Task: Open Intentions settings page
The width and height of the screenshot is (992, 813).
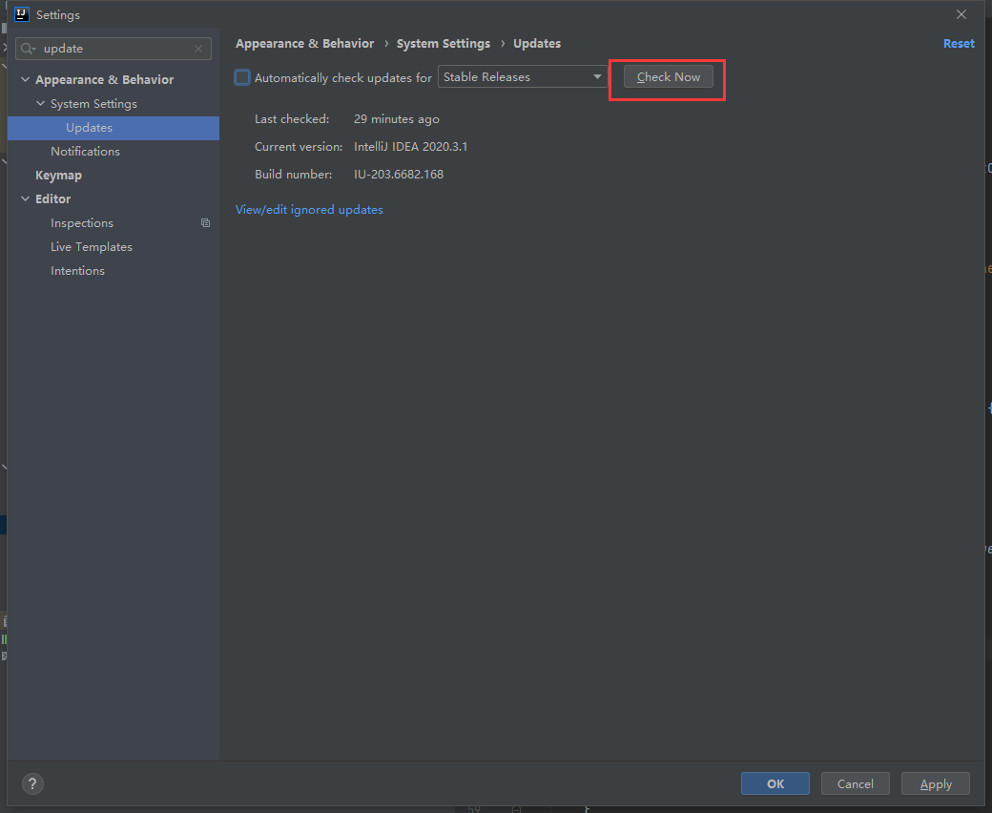Action: click(x=78, y=271)
